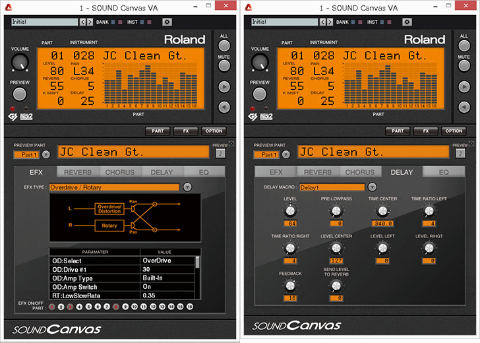This screenshot has width=480, height=343.
Task: Click the preset name field in left window
Action: coord(45,22)
